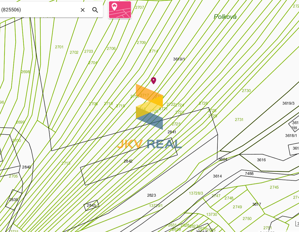Select green parcel number 2730
299x232 pixels.
pos(246,91)
